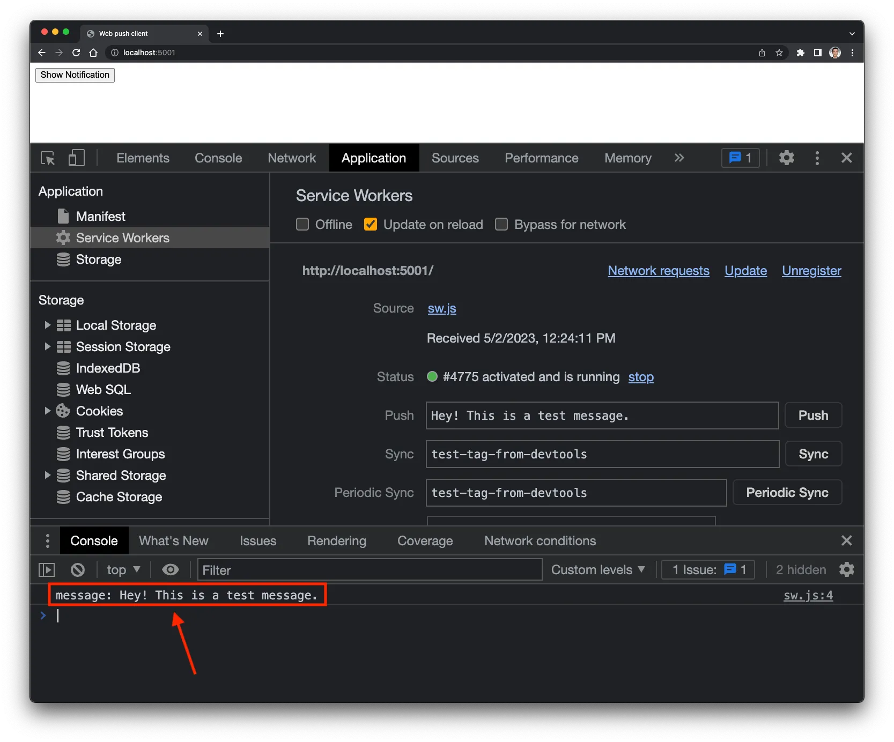Screen dimensions: 894x742
Task: Open console settings gear icon
Action: 846,570
